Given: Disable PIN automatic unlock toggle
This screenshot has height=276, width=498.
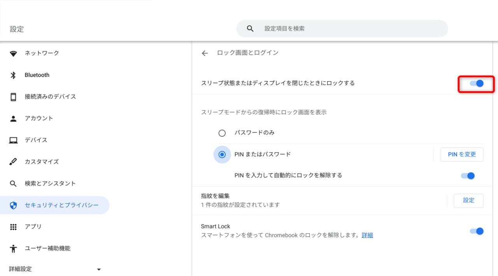Looking at the screenshot, I should [x=468, y=176].
